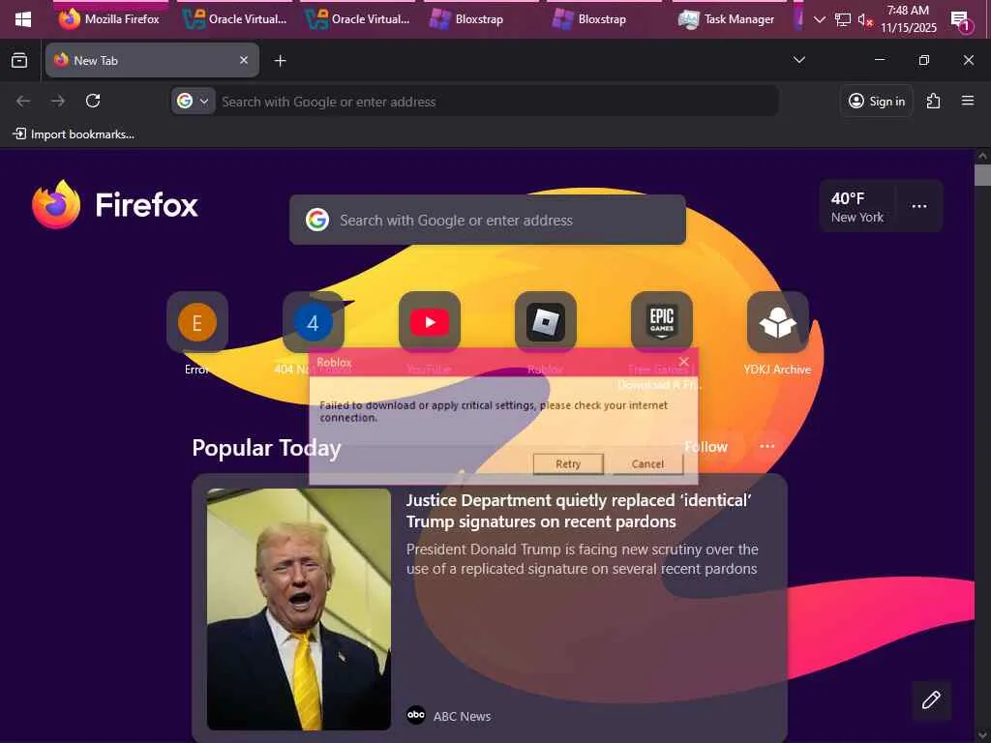The image size is (991, 743).
Task: Open the weather widget options menu
Action: click(x=919, y=206)
